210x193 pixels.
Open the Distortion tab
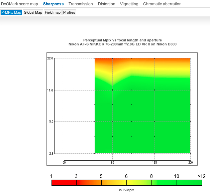[x=106, y=4]
